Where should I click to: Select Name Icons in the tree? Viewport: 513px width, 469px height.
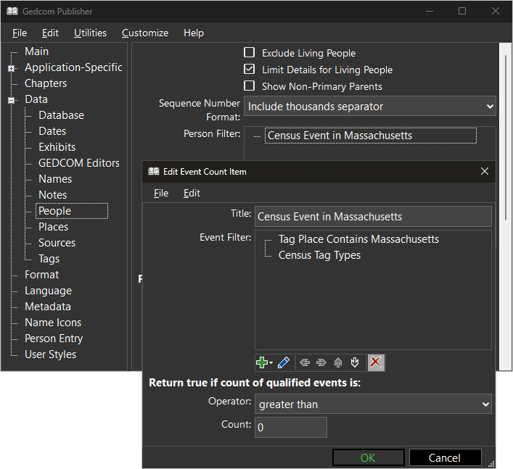[x=53, y=323]
